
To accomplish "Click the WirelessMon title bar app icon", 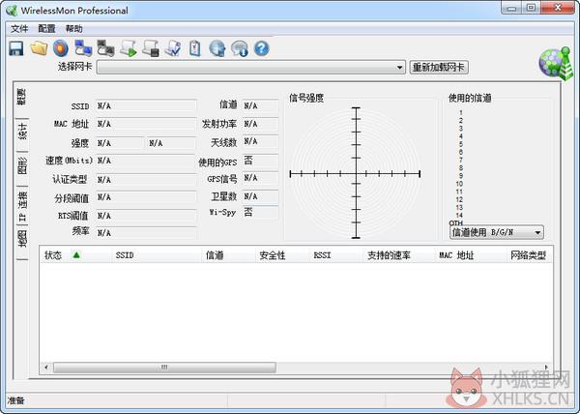I will (x=12, y=11).
